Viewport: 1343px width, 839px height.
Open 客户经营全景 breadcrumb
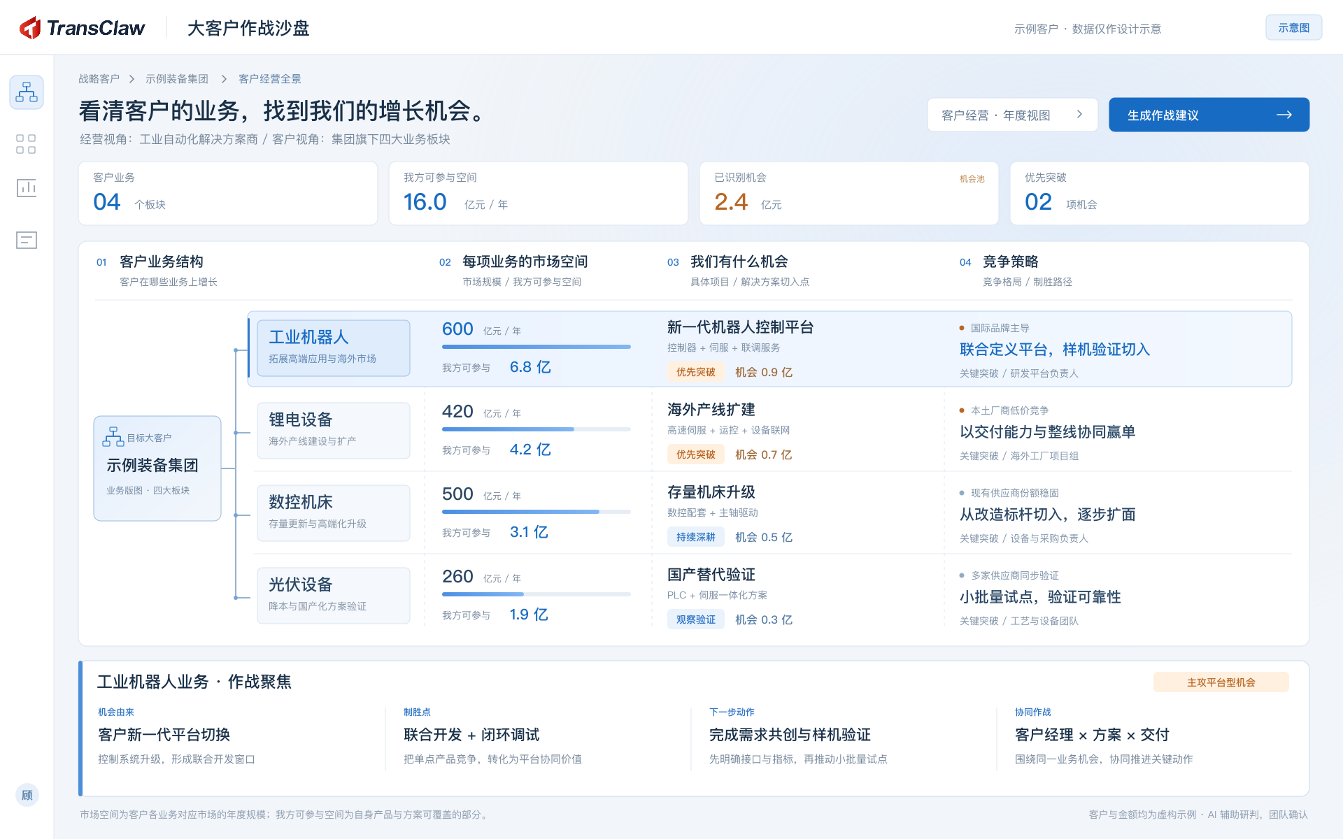270,79
